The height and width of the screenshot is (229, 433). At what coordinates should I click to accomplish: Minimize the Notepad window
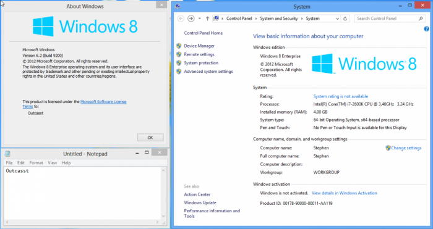[x=137, y=153]
